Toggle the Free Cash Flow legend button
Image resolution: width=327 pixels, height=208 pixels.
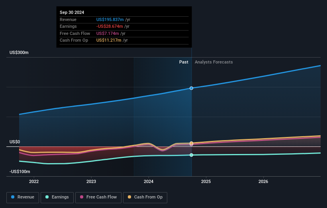coord(98,197)
